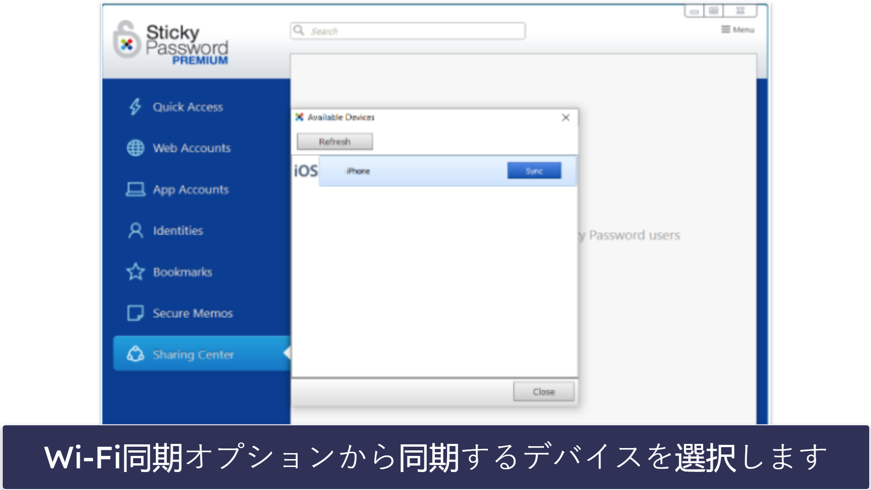The height and width of the screenshot is (490, 871).
Task: Select Identities in the sidebar
Action: (178, 230)
